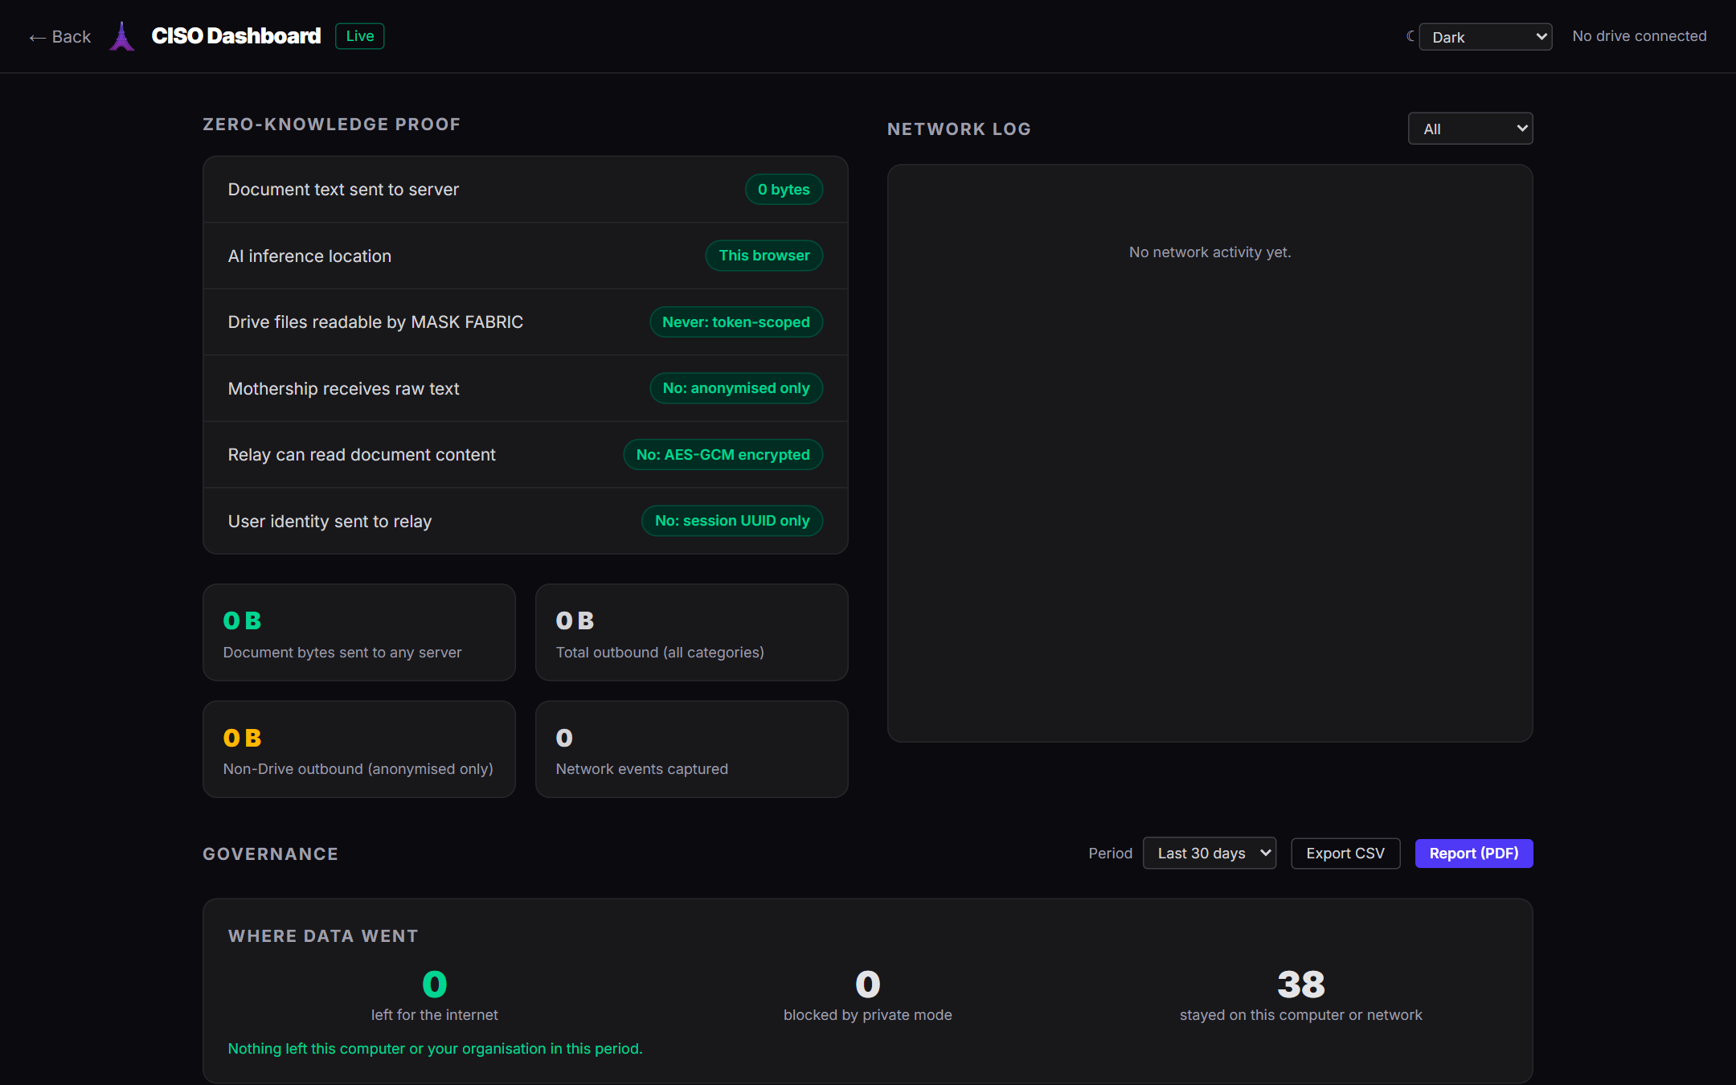
Task: Click Drive files readable by MASK FABRIC label
Action: point(375,322)
